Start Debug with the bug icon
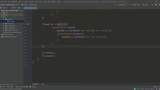 (x=132, y=5)
